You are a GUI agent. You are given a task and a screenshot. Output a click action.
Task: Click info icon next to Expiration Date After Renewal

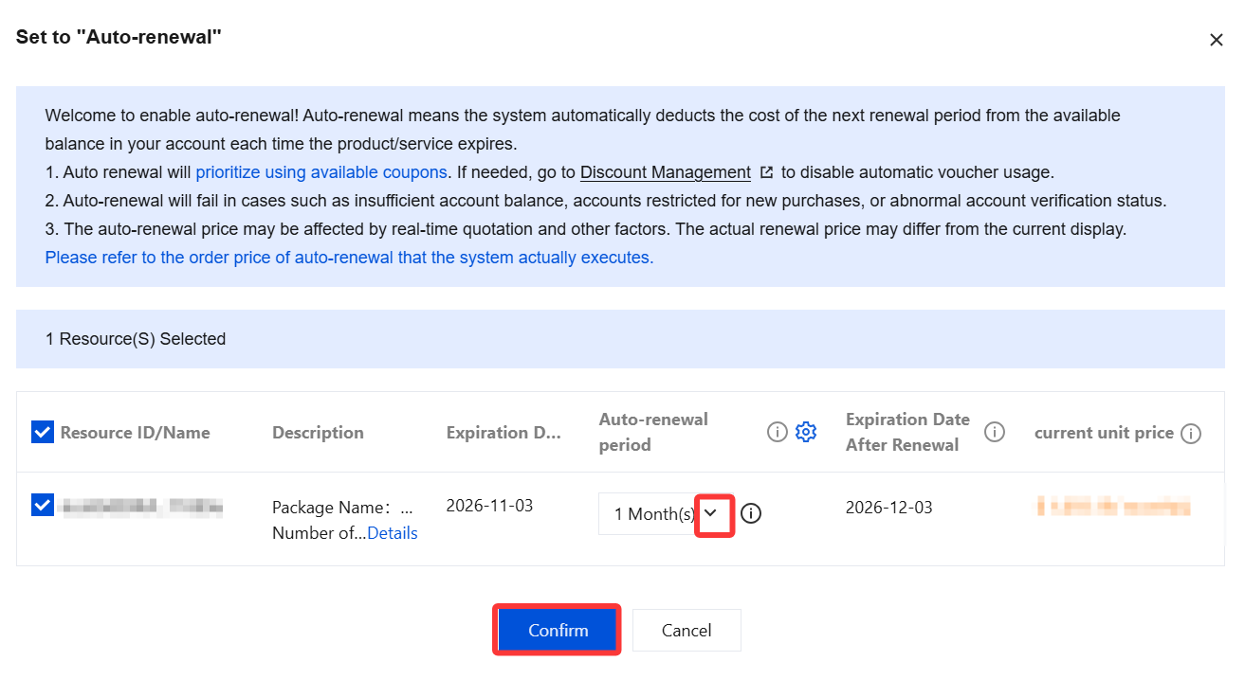[x=995, y=432]
